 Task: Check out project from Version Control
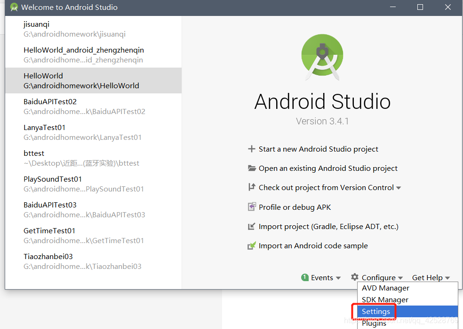(x=326, y=188)
